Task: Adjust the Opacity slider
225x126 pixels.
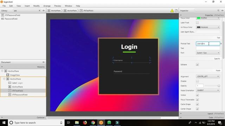Action: tap(219, 86)
